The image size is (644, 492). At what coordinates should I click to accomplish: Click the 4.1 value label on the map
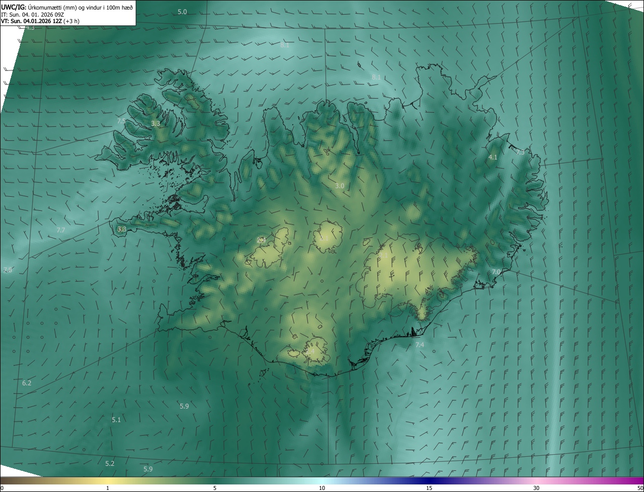[493, 157]
